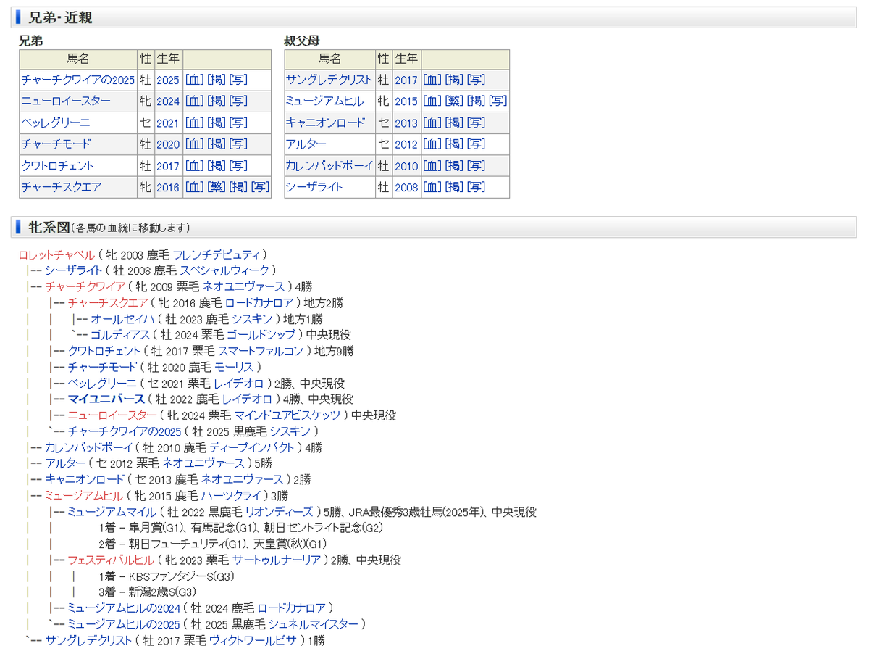869x659 pixels.
Task: Open sire フレンチデピュティ in family tree
Action: point(216,255)
